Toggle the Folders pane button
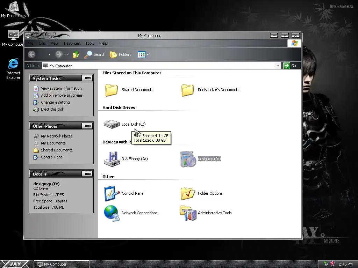 pos(121,54)
